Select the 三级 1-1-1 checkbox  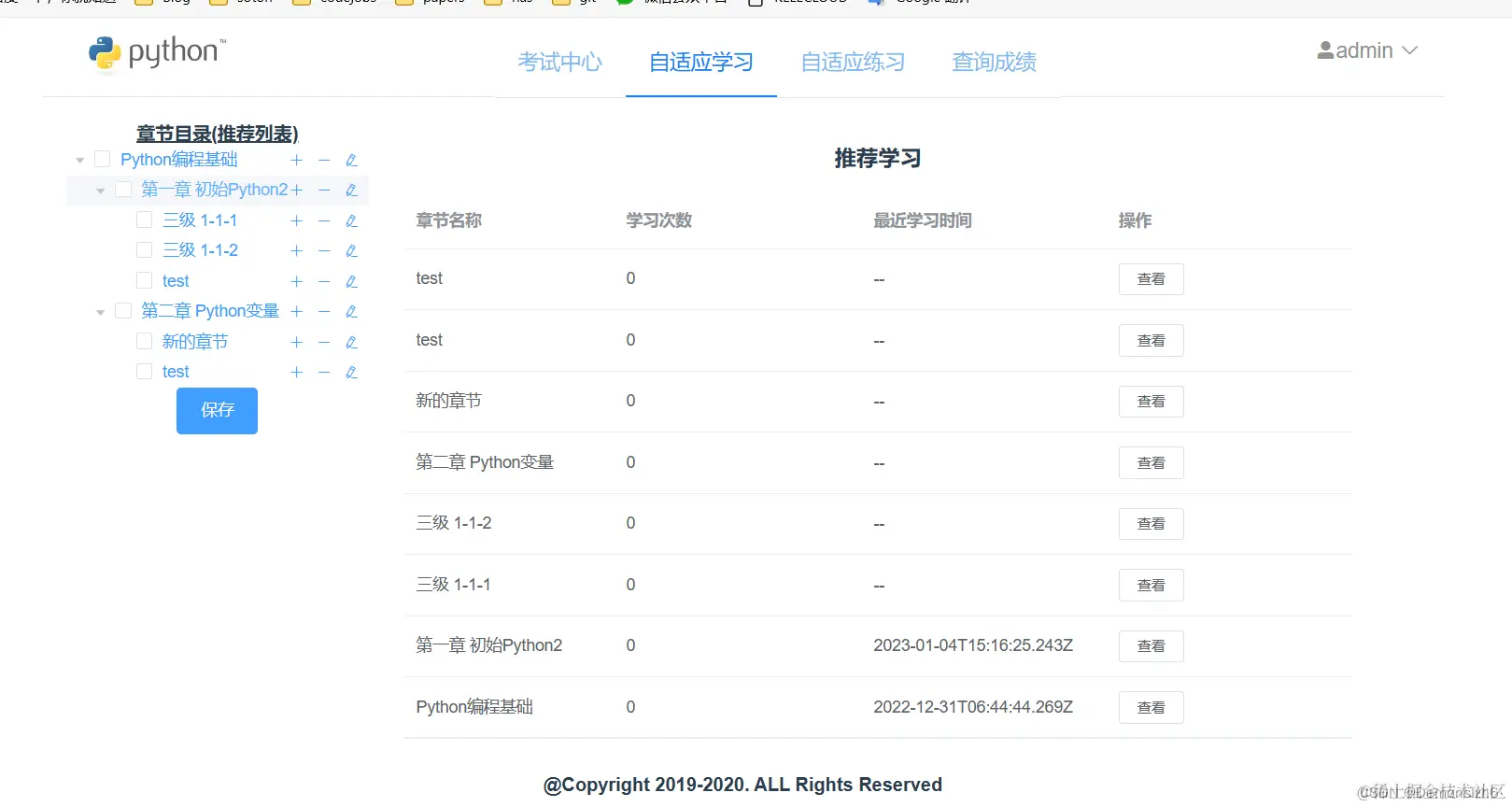tap(144, 219)
